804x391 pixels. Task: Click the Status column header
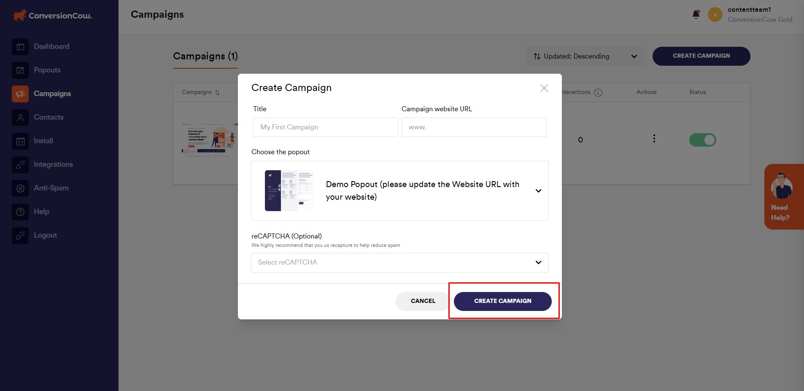697,92
